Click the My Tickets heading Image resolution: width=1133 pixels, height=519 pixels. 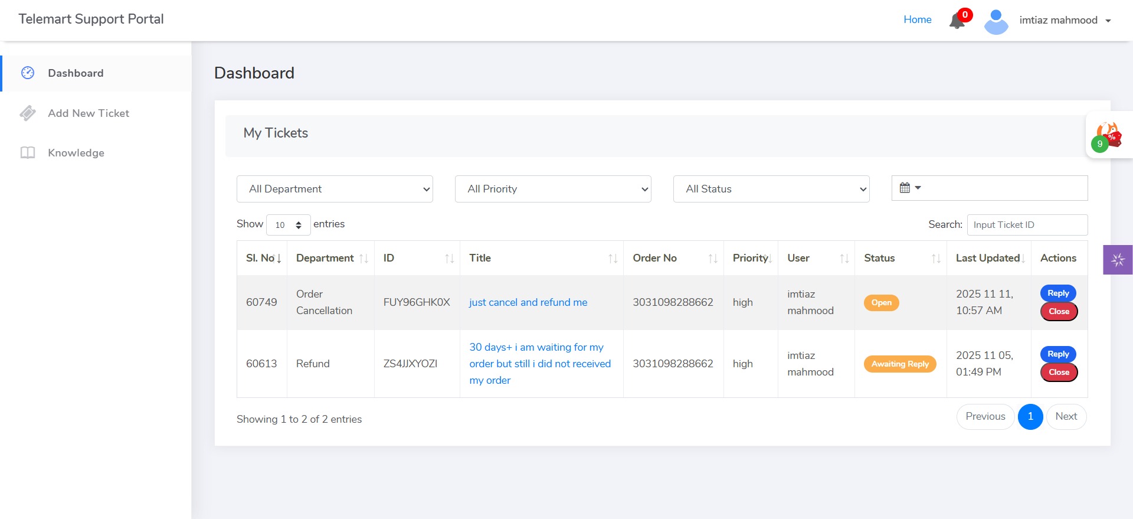(x=276, y=133)
